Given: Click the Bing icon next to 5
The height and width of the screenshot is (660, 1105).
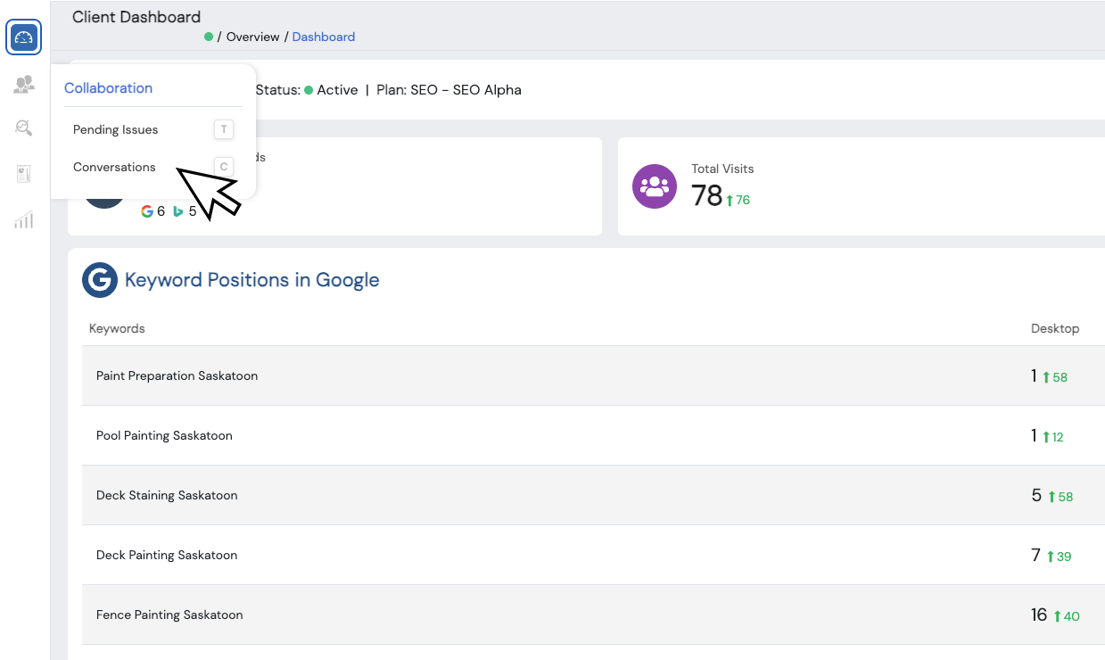Looking at the screenshot, I should tap(178, 211).
